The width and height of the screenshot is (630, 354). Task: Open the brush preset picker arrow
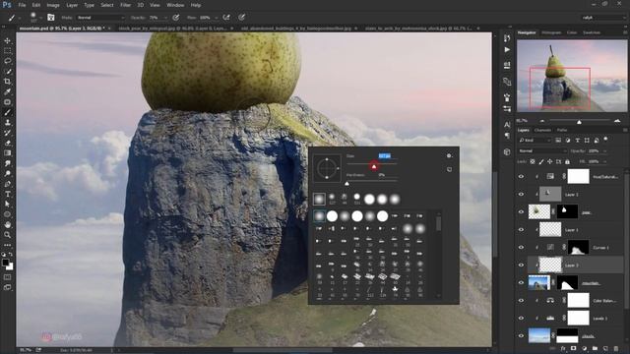[41, 18]
